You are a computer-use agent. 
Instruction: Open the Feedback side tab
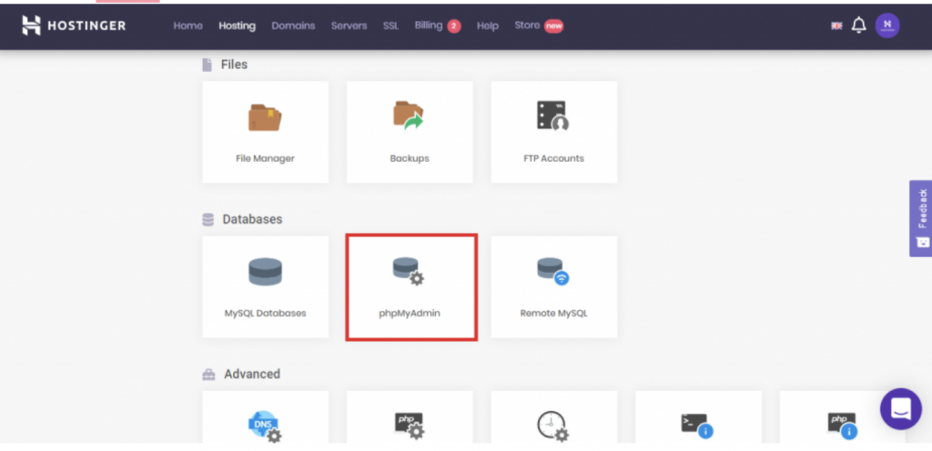pyautogui.click(x=921, y=218)
